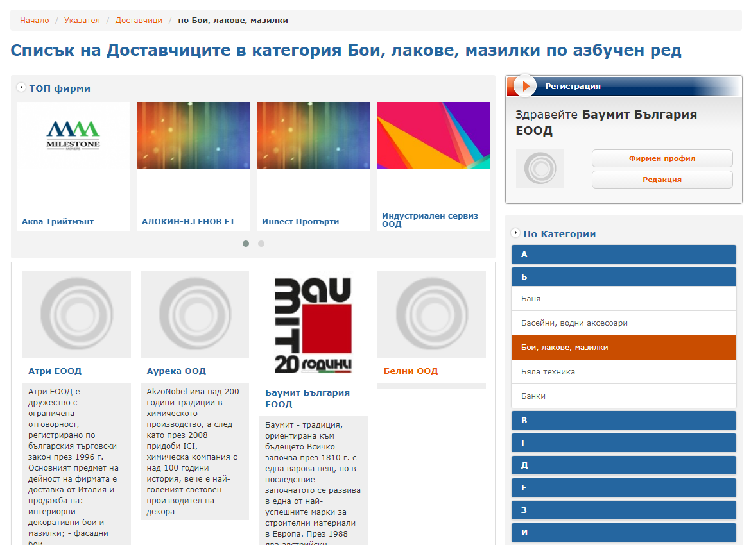The image size is (751, 545).
Task: Click the orange play icon beside Регистрация
Action: [524, 86]
